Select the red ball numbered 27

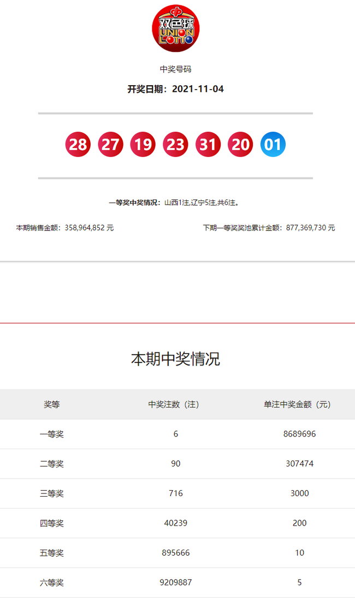(x=110, y=145)
